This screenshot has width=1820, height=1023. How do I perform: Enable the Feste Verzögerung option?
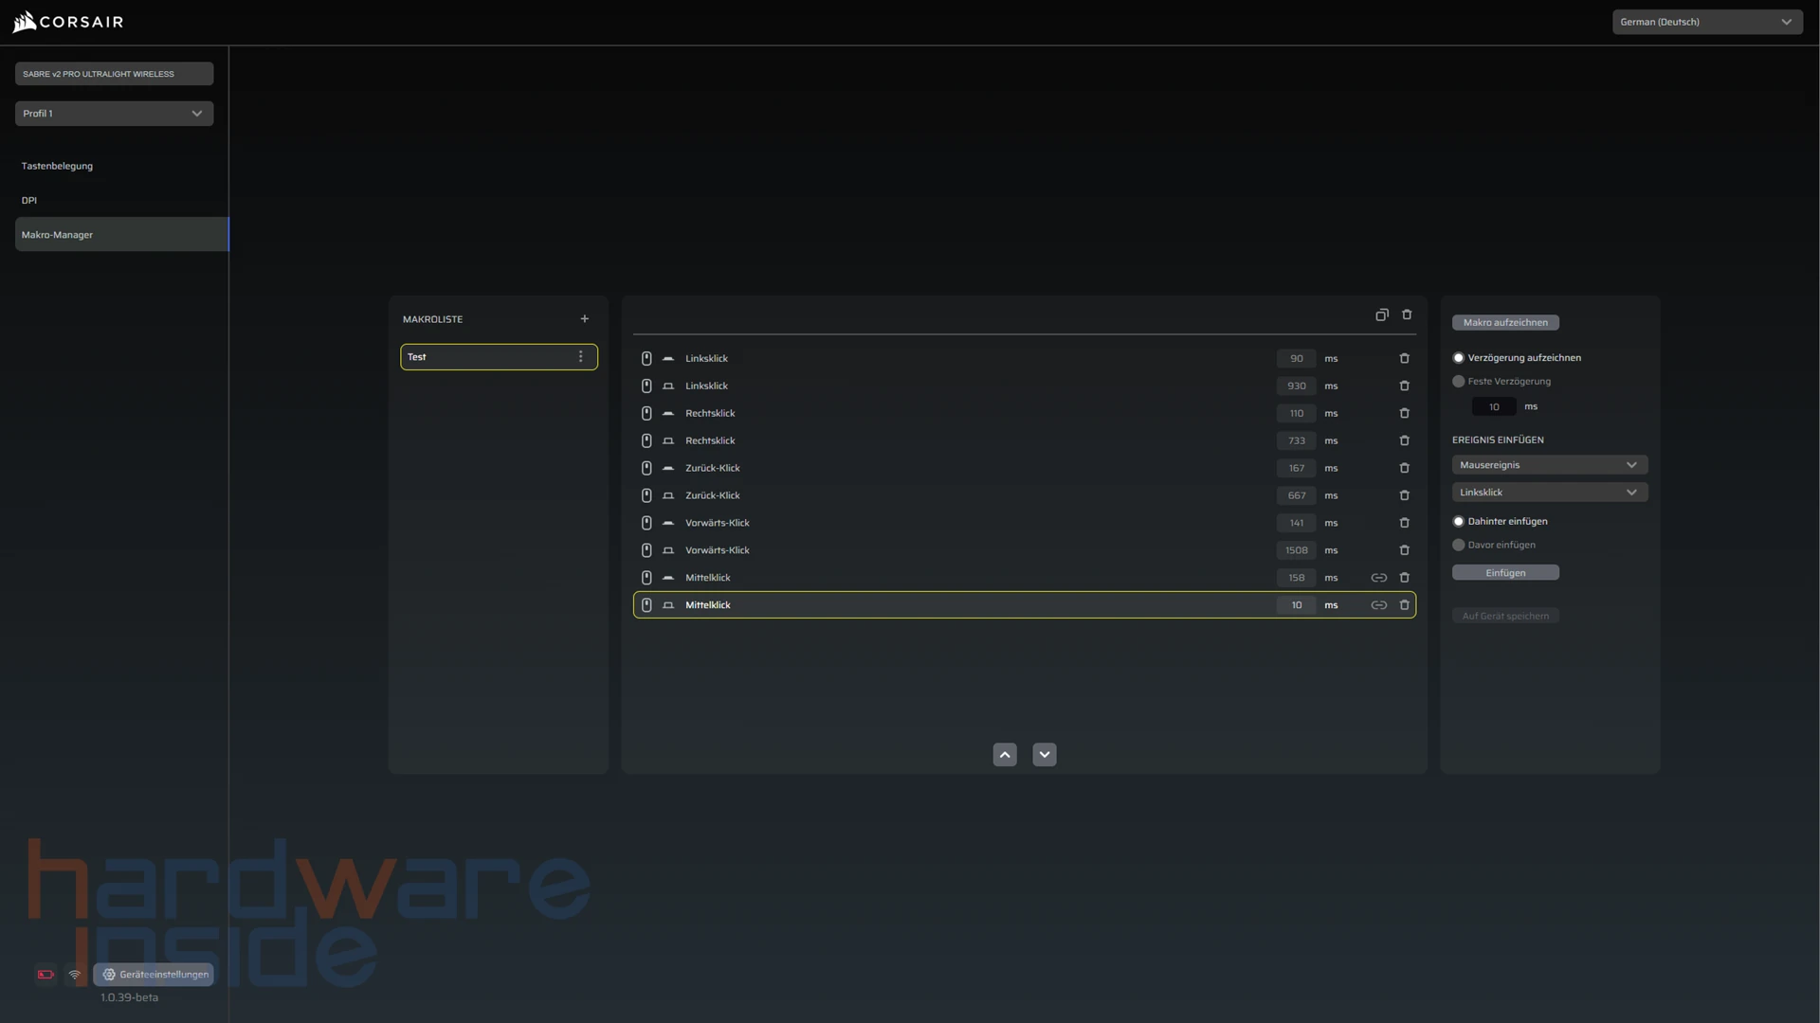(x=1459, y=382)
